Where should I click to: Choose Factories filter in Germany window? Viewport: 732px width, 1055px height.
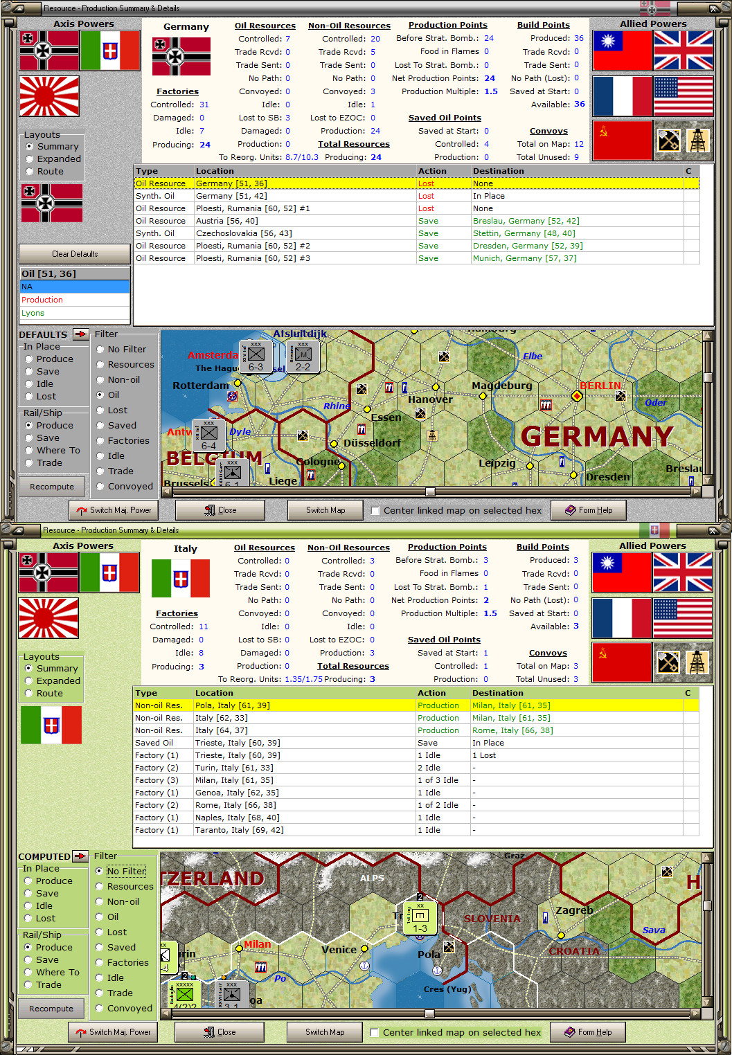tap(100, 440)
